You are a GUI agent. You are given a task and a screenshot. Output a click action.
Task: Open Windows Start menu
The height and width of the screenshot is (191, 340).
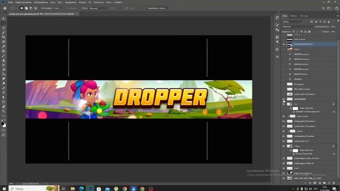pos(4,189)
